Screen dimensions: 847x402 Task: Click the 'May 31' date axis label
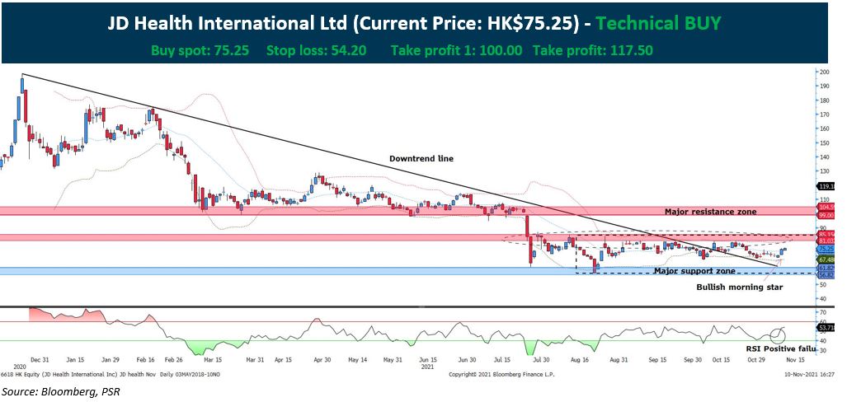[393, 359]
